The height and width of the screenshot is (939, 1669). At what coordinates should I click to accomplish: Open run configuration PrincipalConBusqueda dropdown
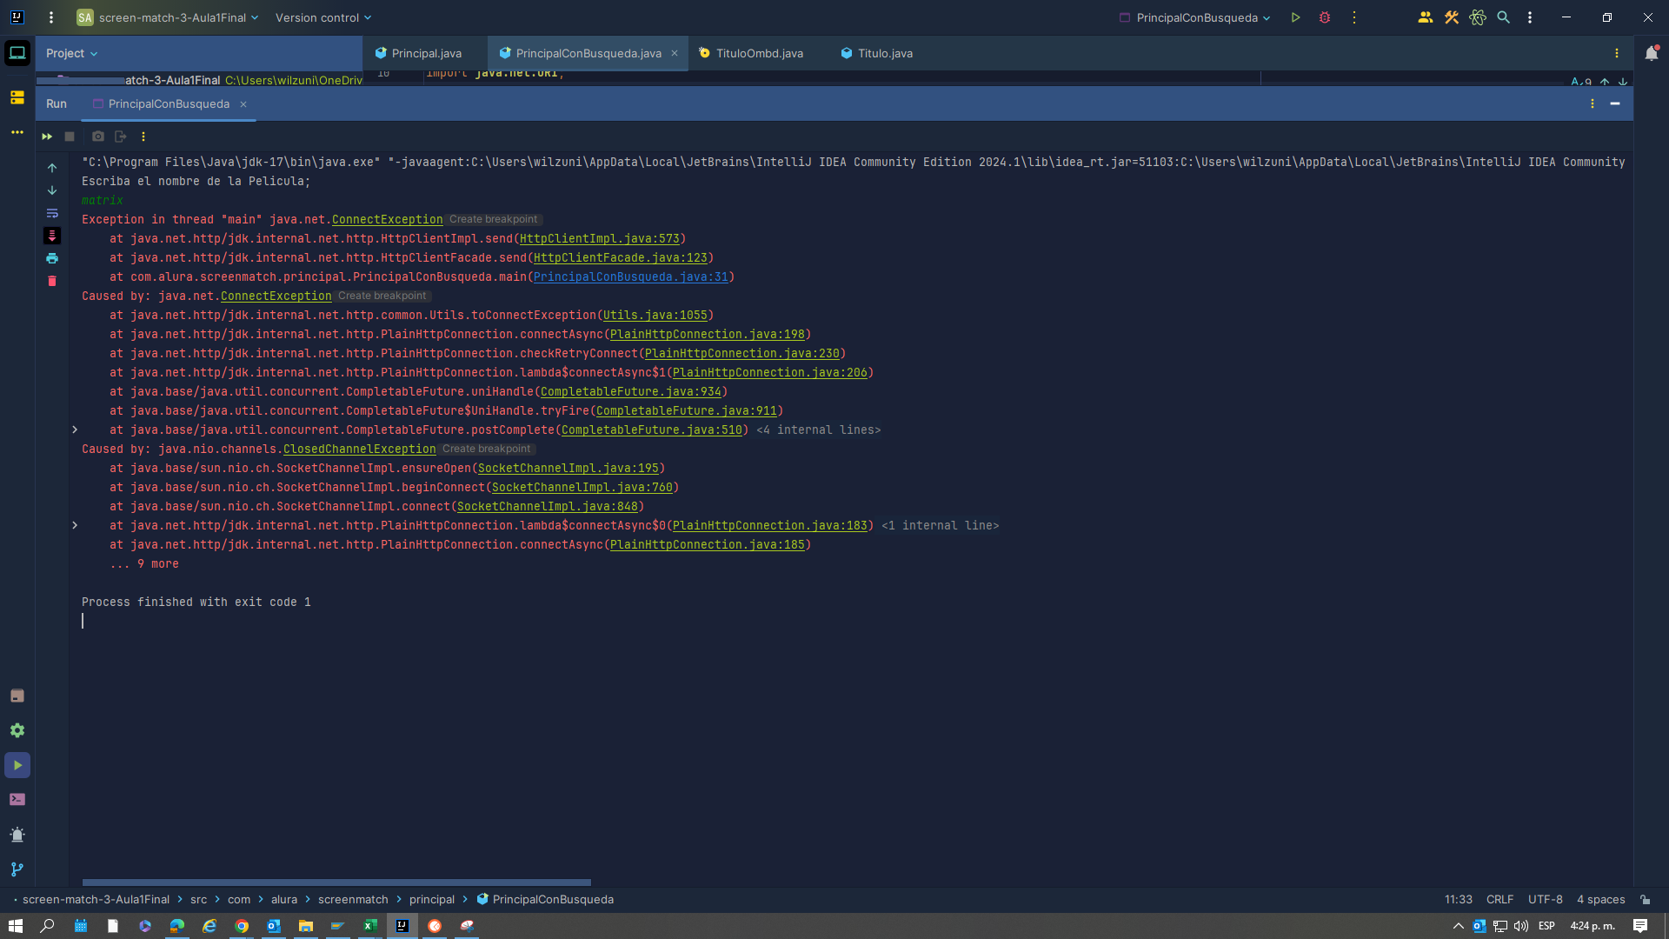tap(1194, 17)
